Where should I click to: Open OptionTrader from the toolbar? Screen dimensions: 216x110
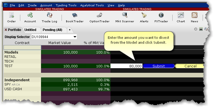click(99, 17)
